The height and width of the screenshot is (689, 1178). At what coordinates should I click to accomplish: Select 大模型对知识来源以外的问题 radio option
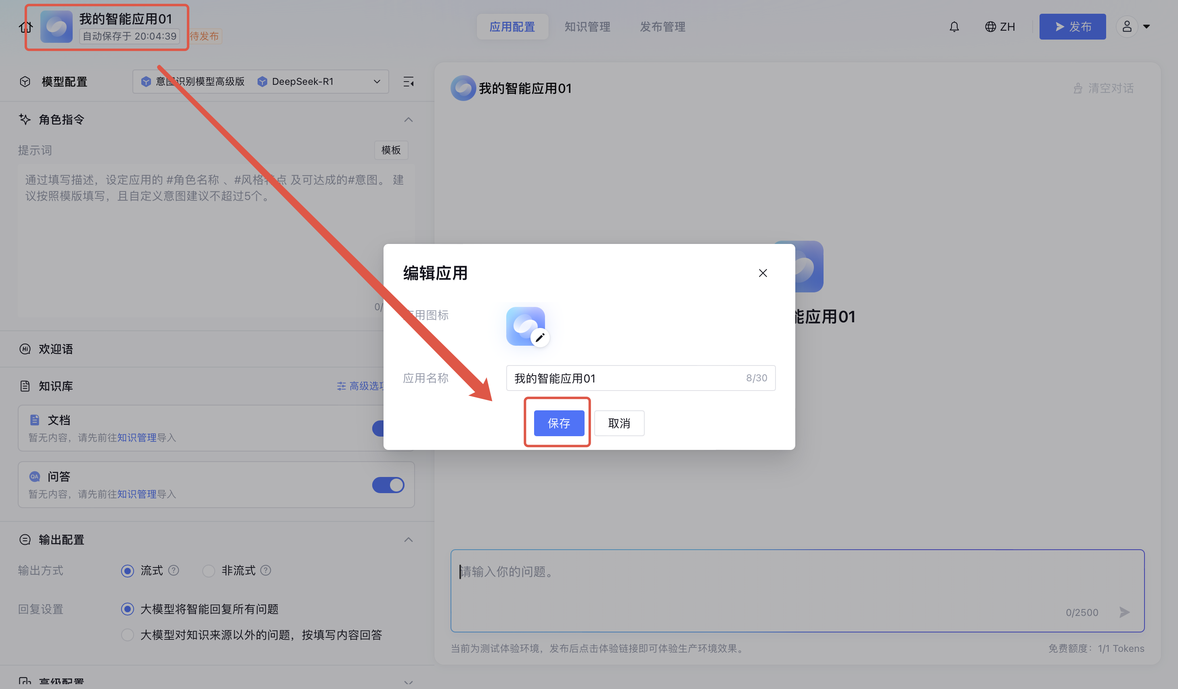(x=127, y=635)
